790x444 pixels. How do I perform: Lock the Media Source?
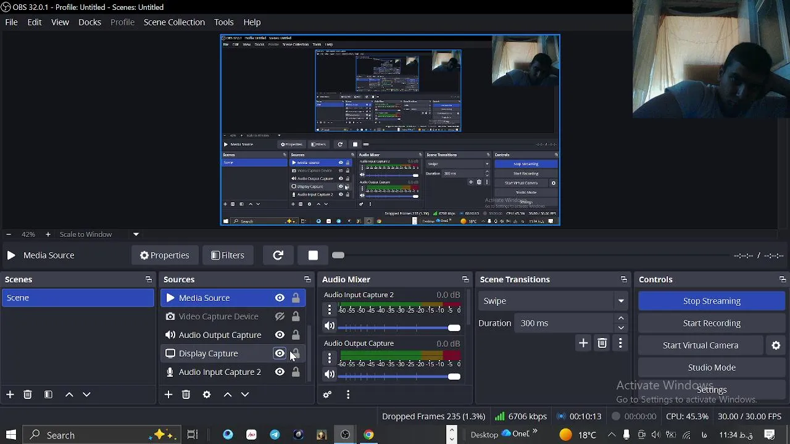[x=296, y=298]
